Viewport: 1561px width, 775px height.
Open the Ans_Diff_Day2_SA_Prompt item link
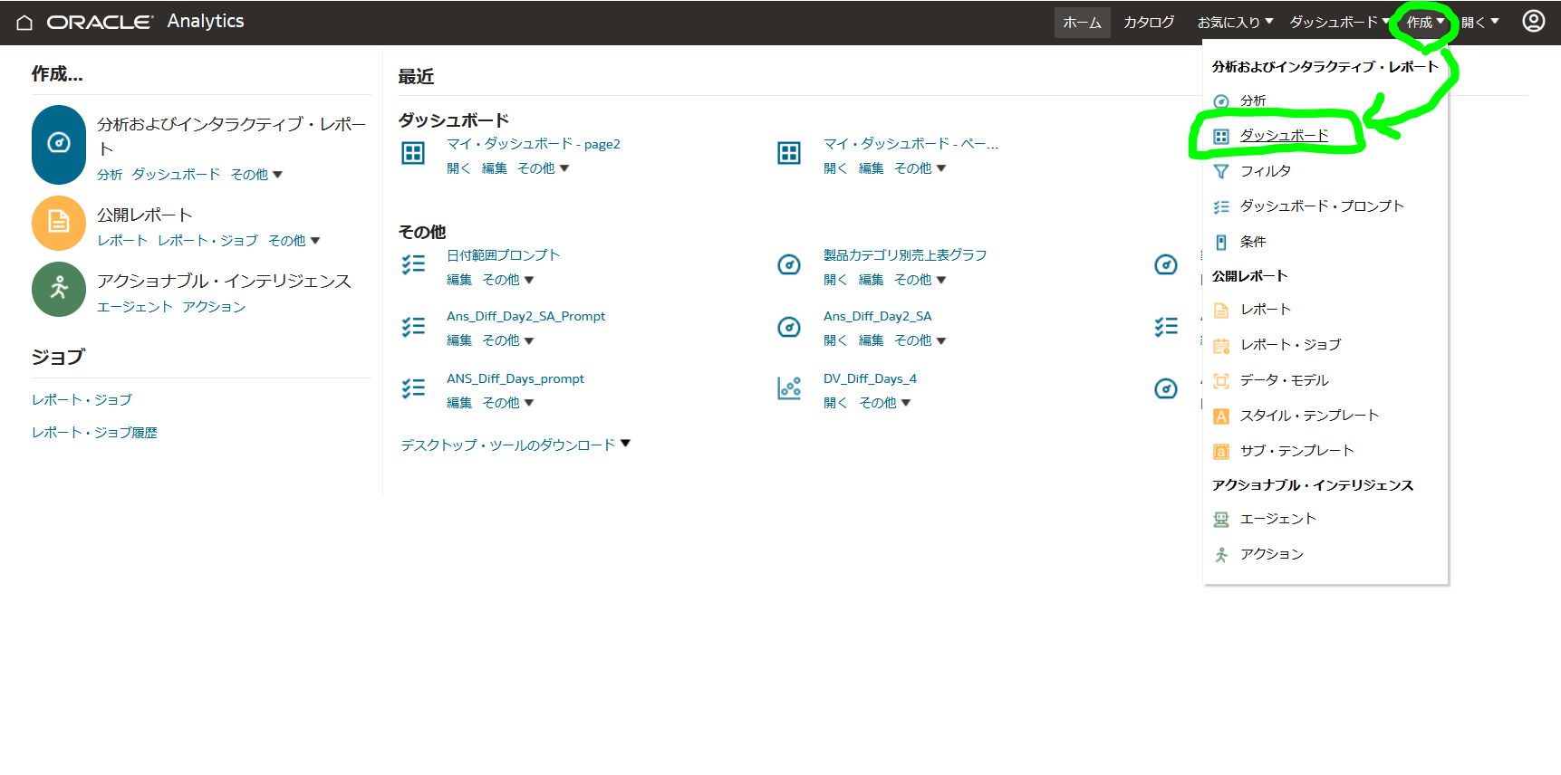click(525, 316)
